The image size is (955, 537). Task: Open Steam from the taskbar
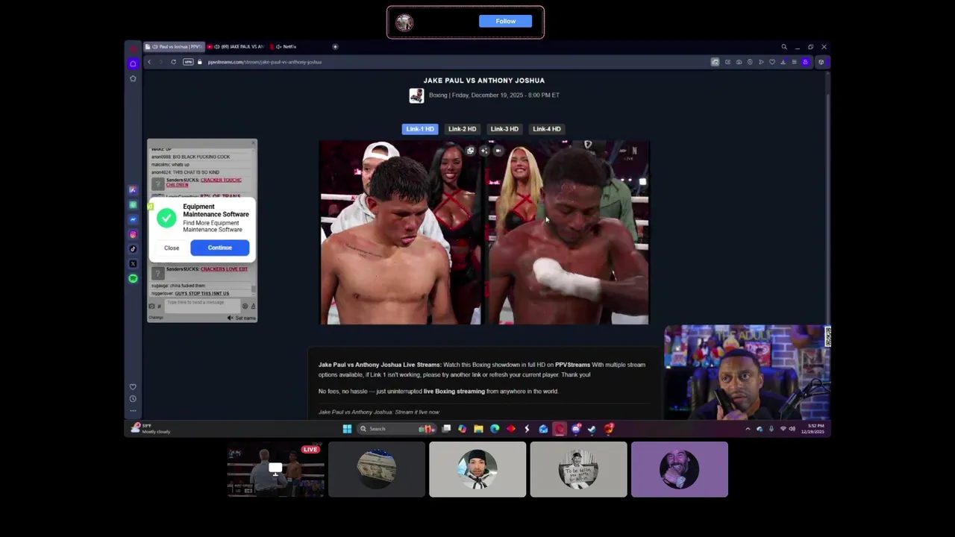tap(592, 429)
